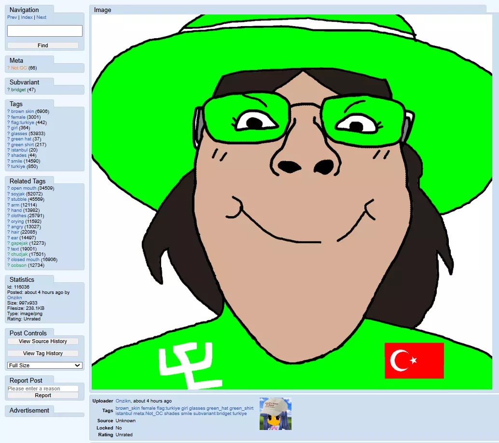
Task: Open the question mark beside brown skin
Action: coord(9,111)
